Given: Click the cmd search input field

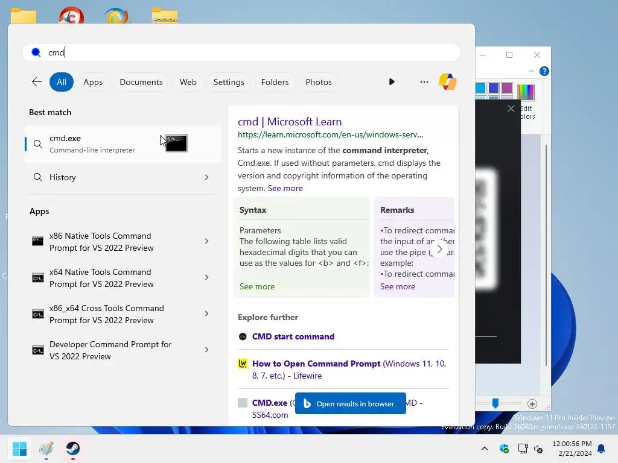Looking at the screenshot, I should point(241,52).
